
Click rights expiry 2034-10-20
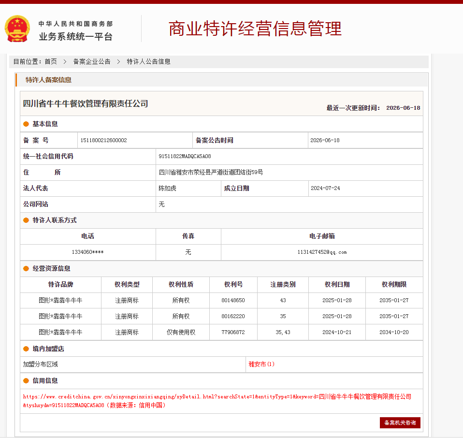click(x=394, y=332)
